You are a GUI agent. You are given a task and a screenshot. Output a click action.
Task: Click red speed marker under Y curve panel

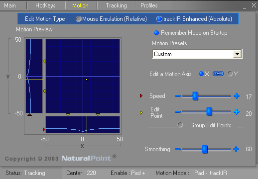tap(29, 114)
